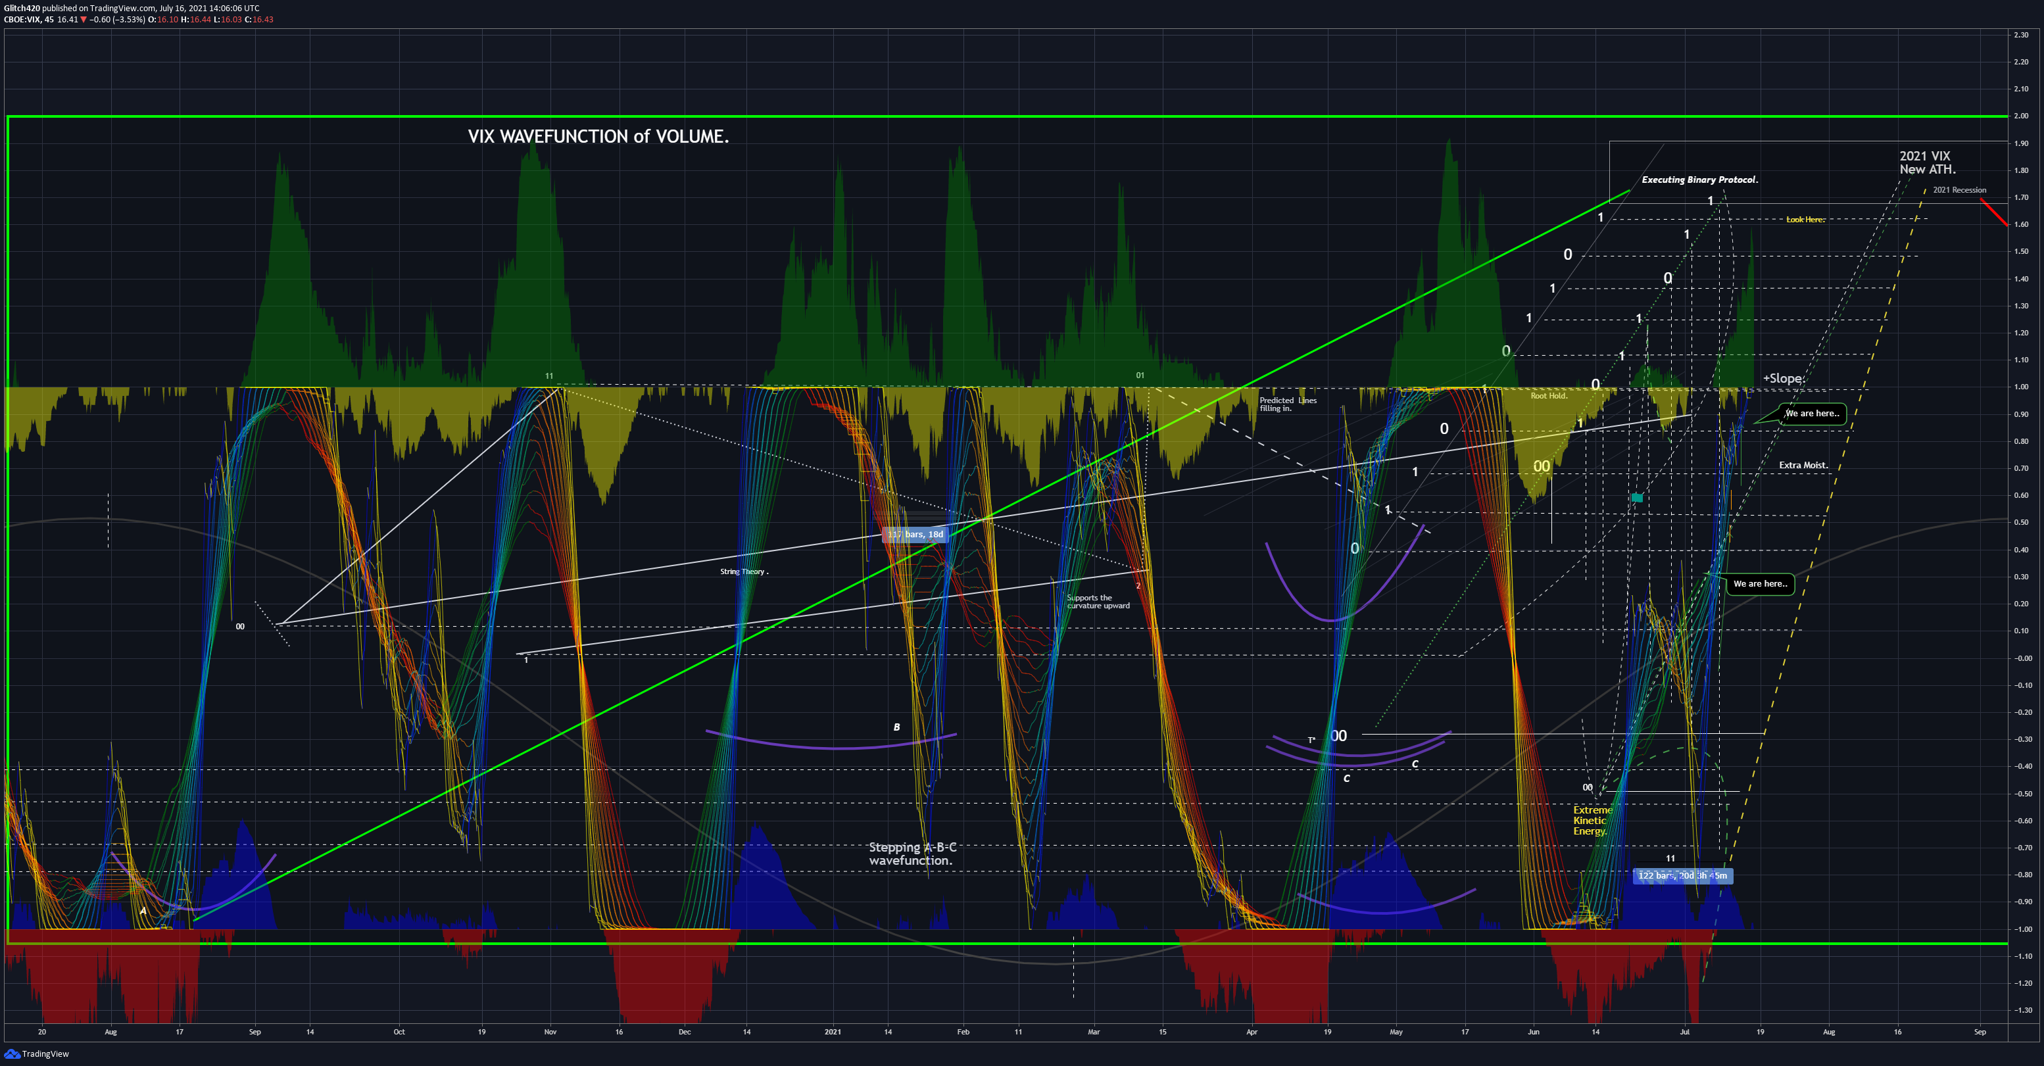Select the 'Extra Moist.' annotation
Viewport: 2044px width, 1066px height.
(1803, 466)
